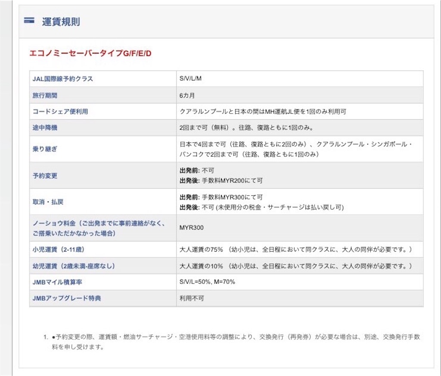441x376 pixels.
Task: Click the 出発後: 不可 refund line
Action: tap(261, 207)
